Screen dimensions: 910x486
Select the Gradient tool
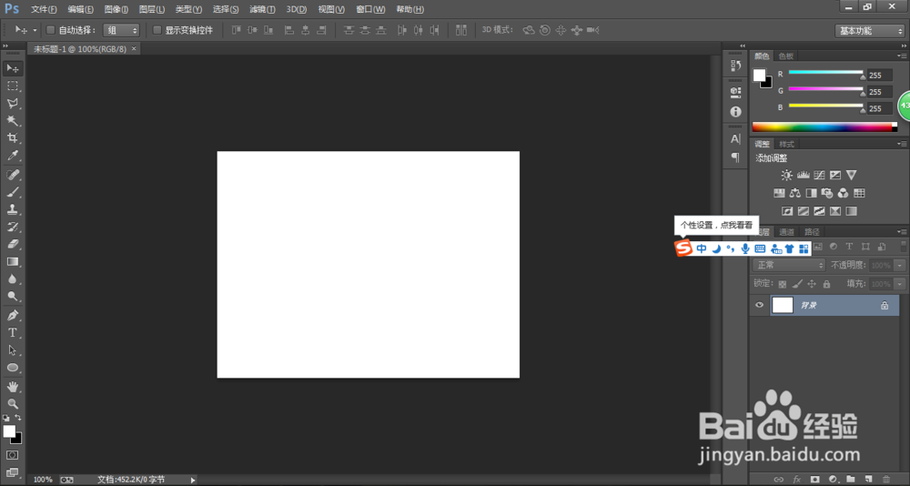coord(12,262)
